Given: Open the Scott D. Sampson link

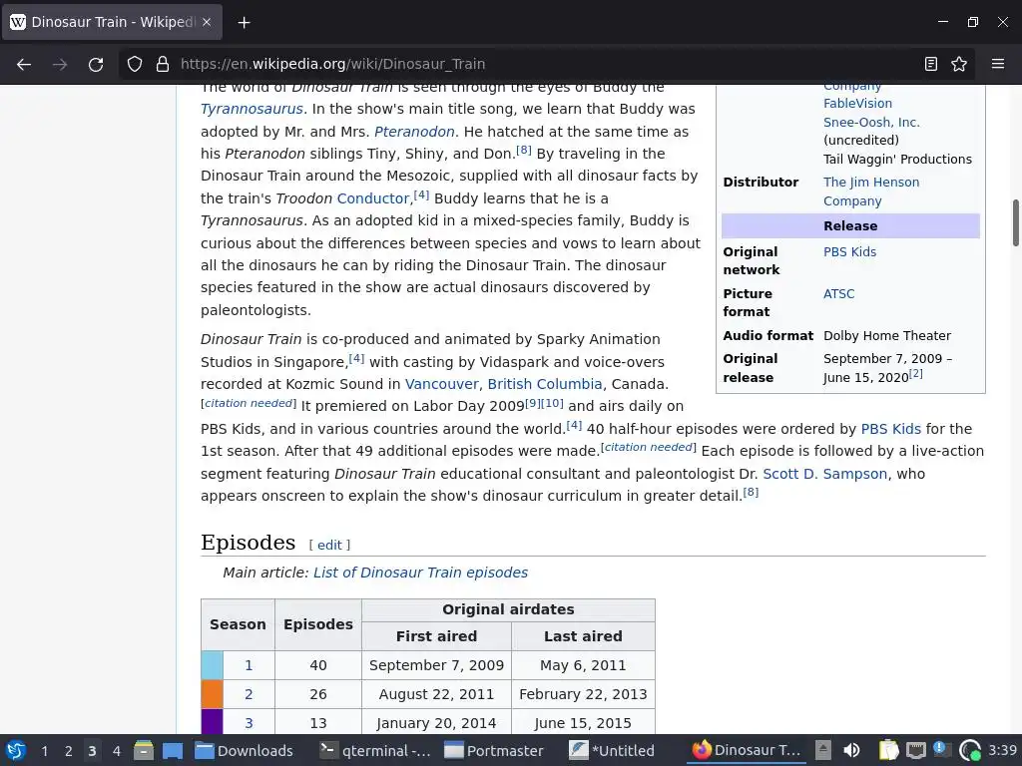Looking at the screenshot, I should (825, 474).
